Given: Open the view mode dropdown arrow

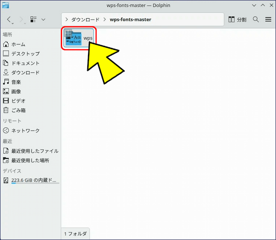Looking at the screenshot, I should (x=43, y=20).
